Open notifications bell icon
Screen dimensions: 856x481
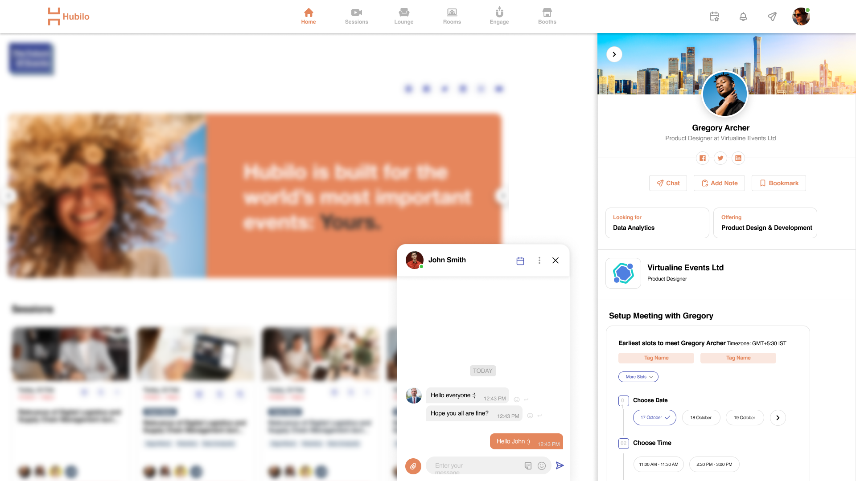click(x=743, y=16)
